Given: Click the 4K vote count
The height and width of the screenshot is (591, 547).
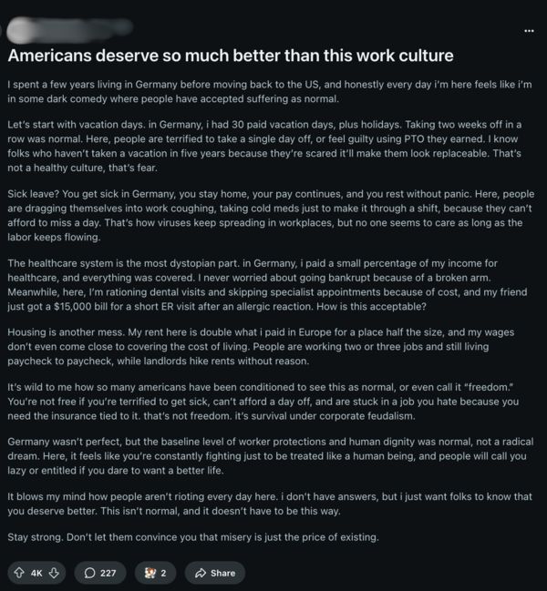Looking at the screenshot, I should (38, 573).
